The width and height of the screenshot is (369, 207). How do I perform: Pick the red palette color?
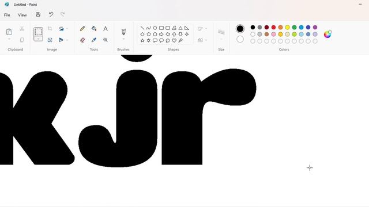click(x=273, y=28)
